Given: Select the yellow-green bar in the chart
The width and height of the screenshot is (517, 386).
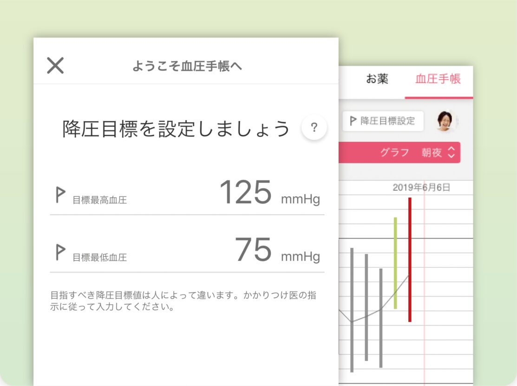Looking at the screenshot, I should [395, 263].
